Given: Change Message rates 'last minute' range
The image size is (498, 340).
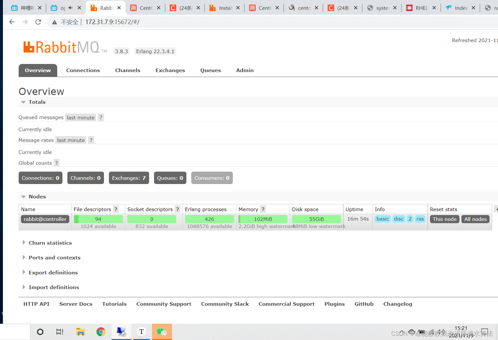Looking at the screenshot, I should (x=71, y=140).
